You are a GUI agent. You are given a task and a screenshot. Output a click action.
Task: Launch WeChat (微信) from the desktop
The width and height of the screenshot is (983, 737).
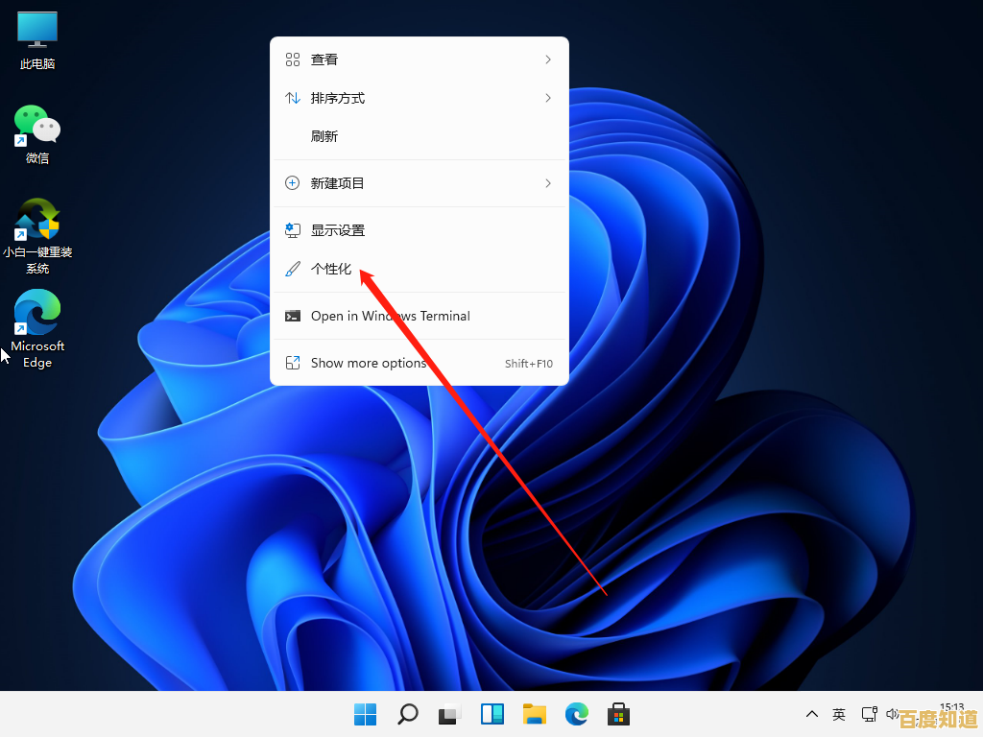36,125
